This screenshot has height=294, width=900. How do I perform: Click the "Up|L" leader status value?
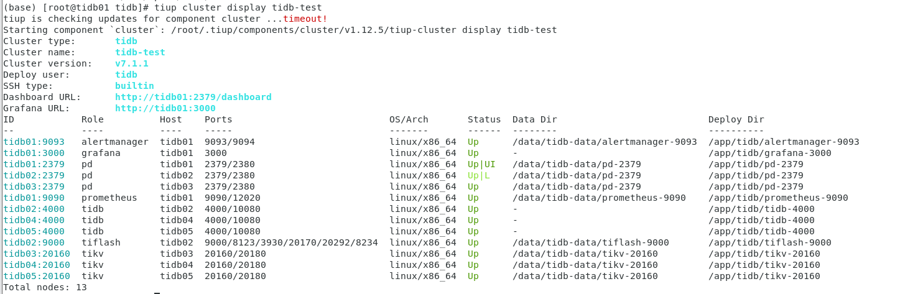[x=479, y=175]
